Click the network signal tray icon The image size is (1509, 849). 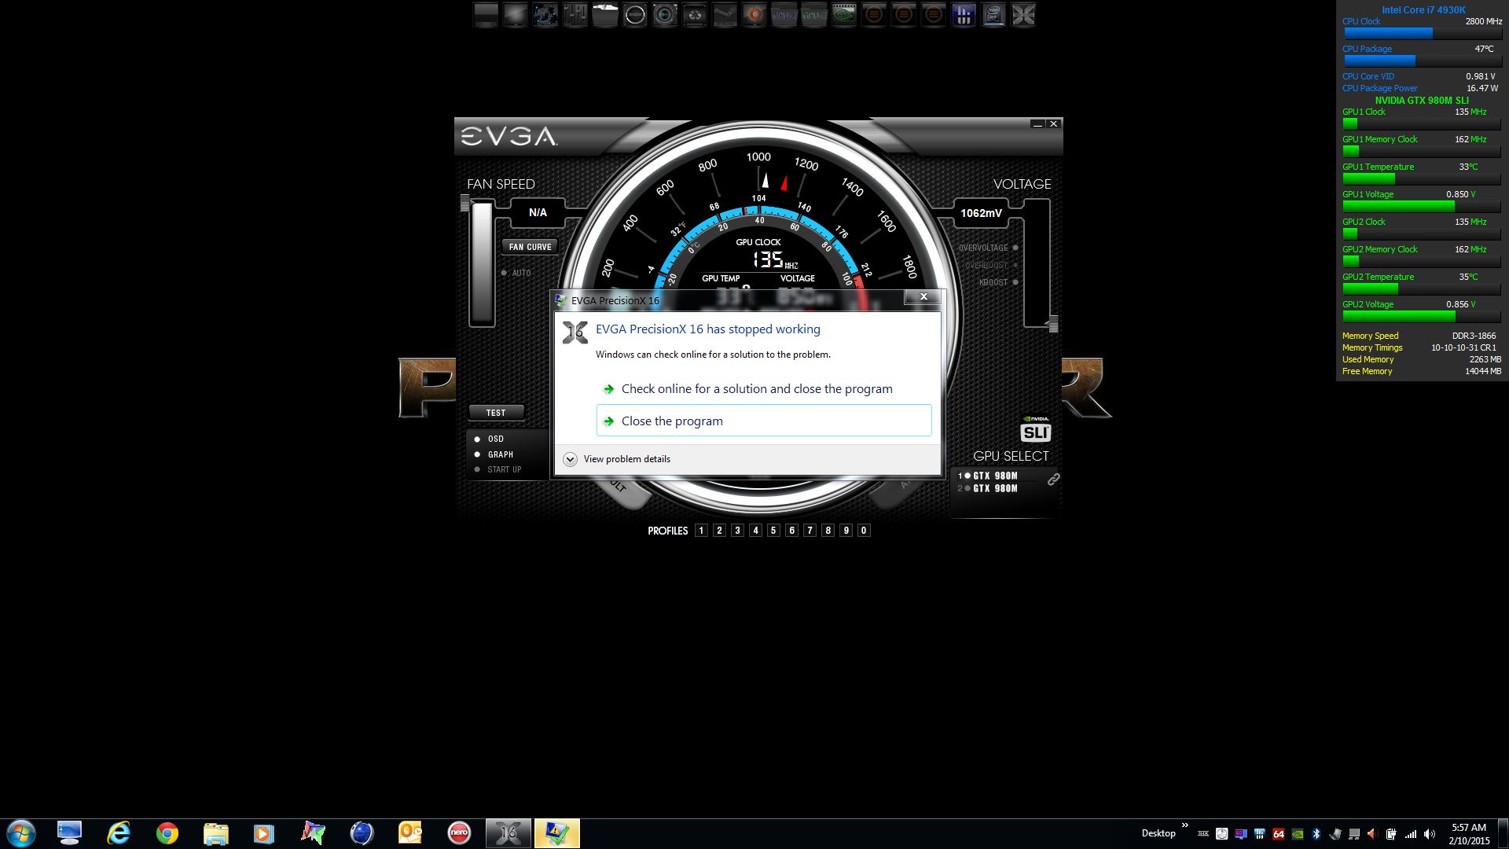coord(1411,834)
